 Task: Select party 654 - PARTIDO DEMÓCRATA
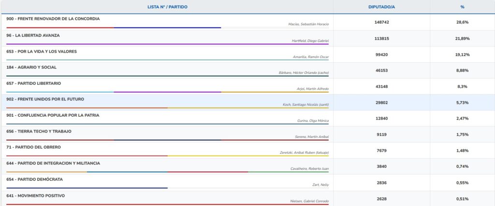34,179
